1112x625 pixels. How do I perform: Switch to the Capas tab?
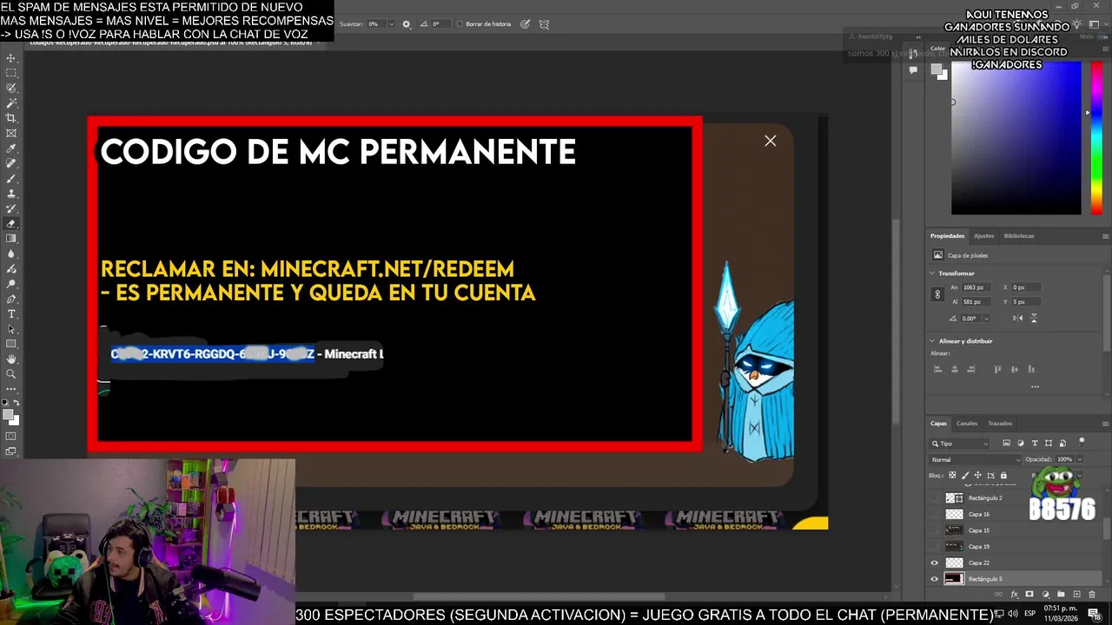[938, 424]
